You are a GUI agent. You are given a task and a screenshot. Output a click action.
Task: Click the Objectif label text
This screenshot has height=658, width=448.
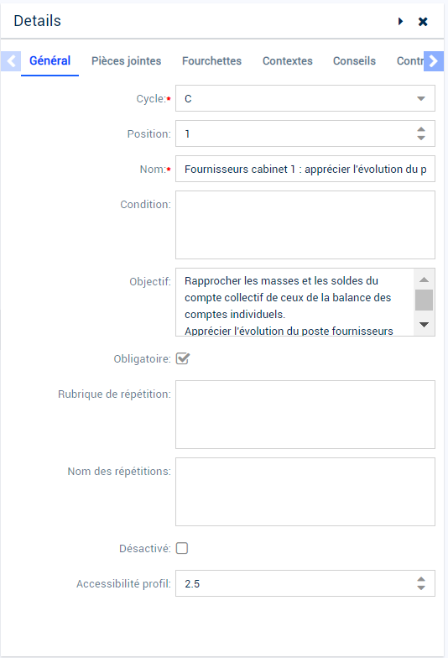click(149, 282)
